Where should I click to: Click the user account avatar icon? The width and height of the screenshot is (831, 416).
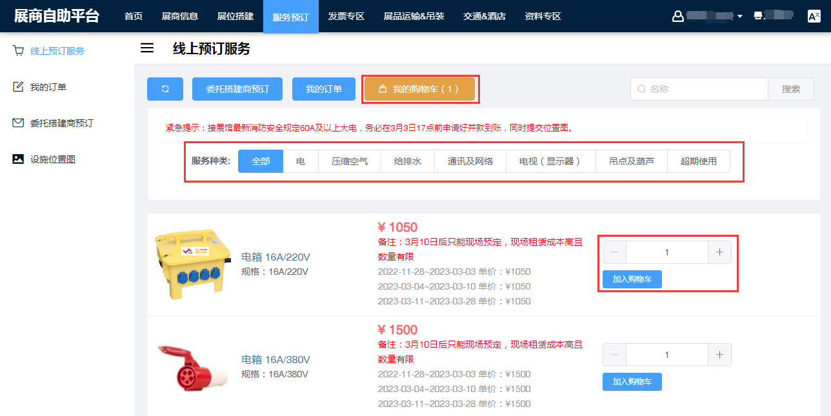(x=677, y=16)
